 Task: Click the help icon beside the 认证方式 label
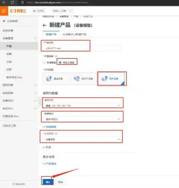point(56,134)
